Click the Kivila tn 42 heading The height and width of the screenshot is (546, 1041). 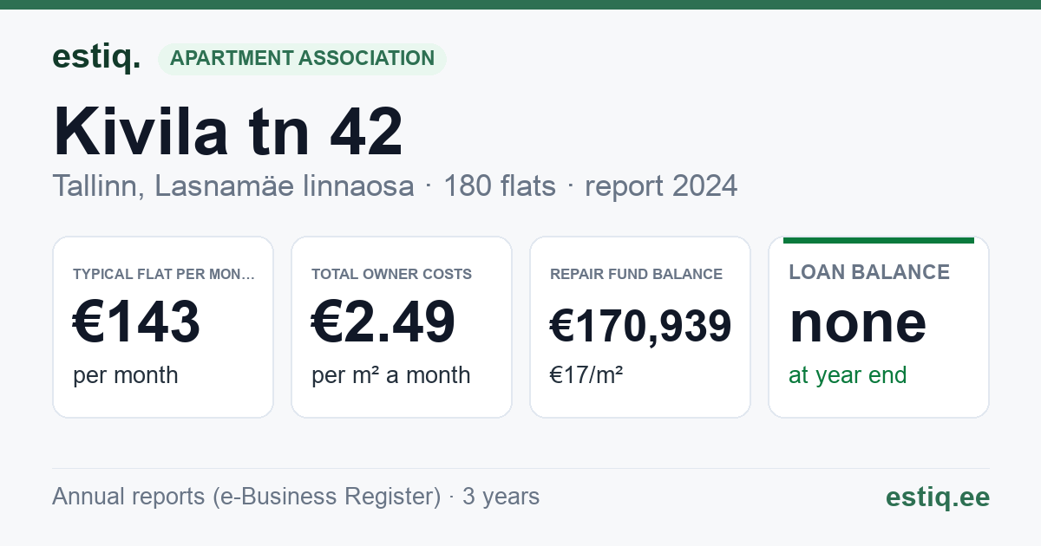tap(228, 131)
